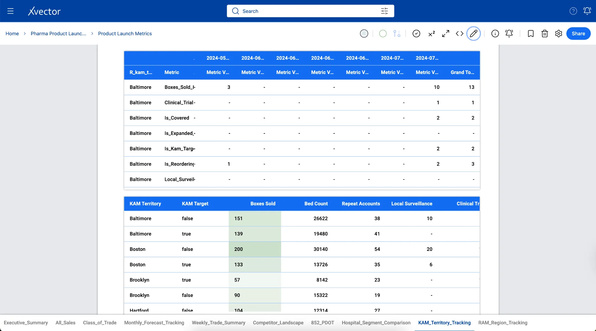Select Is_Kam_Targ metric cell
596x331 pixels.
point(180,149)
